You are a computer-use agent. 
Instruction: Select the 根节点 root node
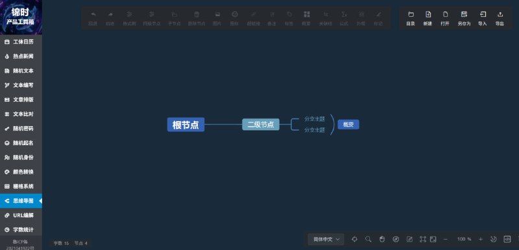point(186,124)
